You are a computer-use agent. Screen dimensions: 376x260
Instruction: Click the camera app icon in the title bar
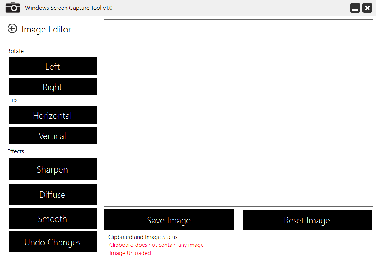click(12, 8)
